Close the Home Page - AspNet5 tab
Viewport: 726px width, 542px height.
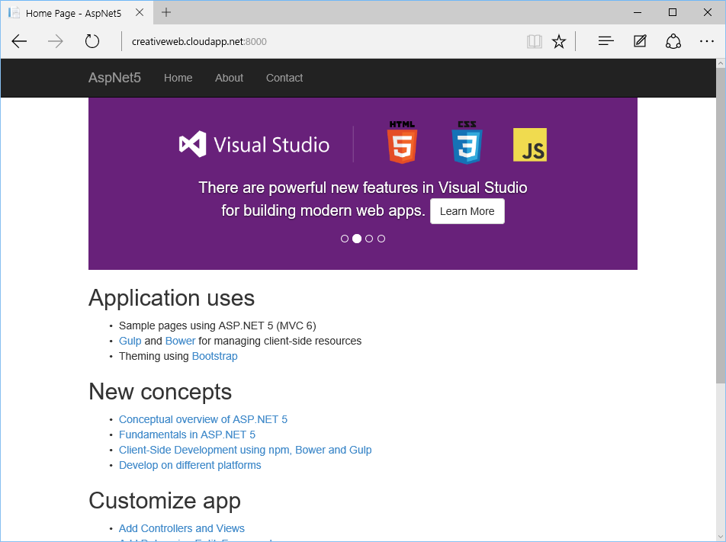coord(140,12)
